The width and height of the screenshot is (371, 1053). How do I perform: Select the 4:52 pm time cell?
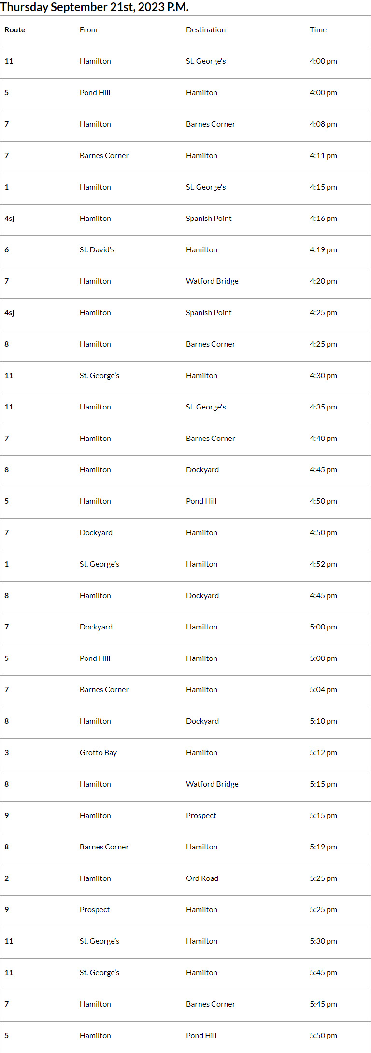(323, 564)
